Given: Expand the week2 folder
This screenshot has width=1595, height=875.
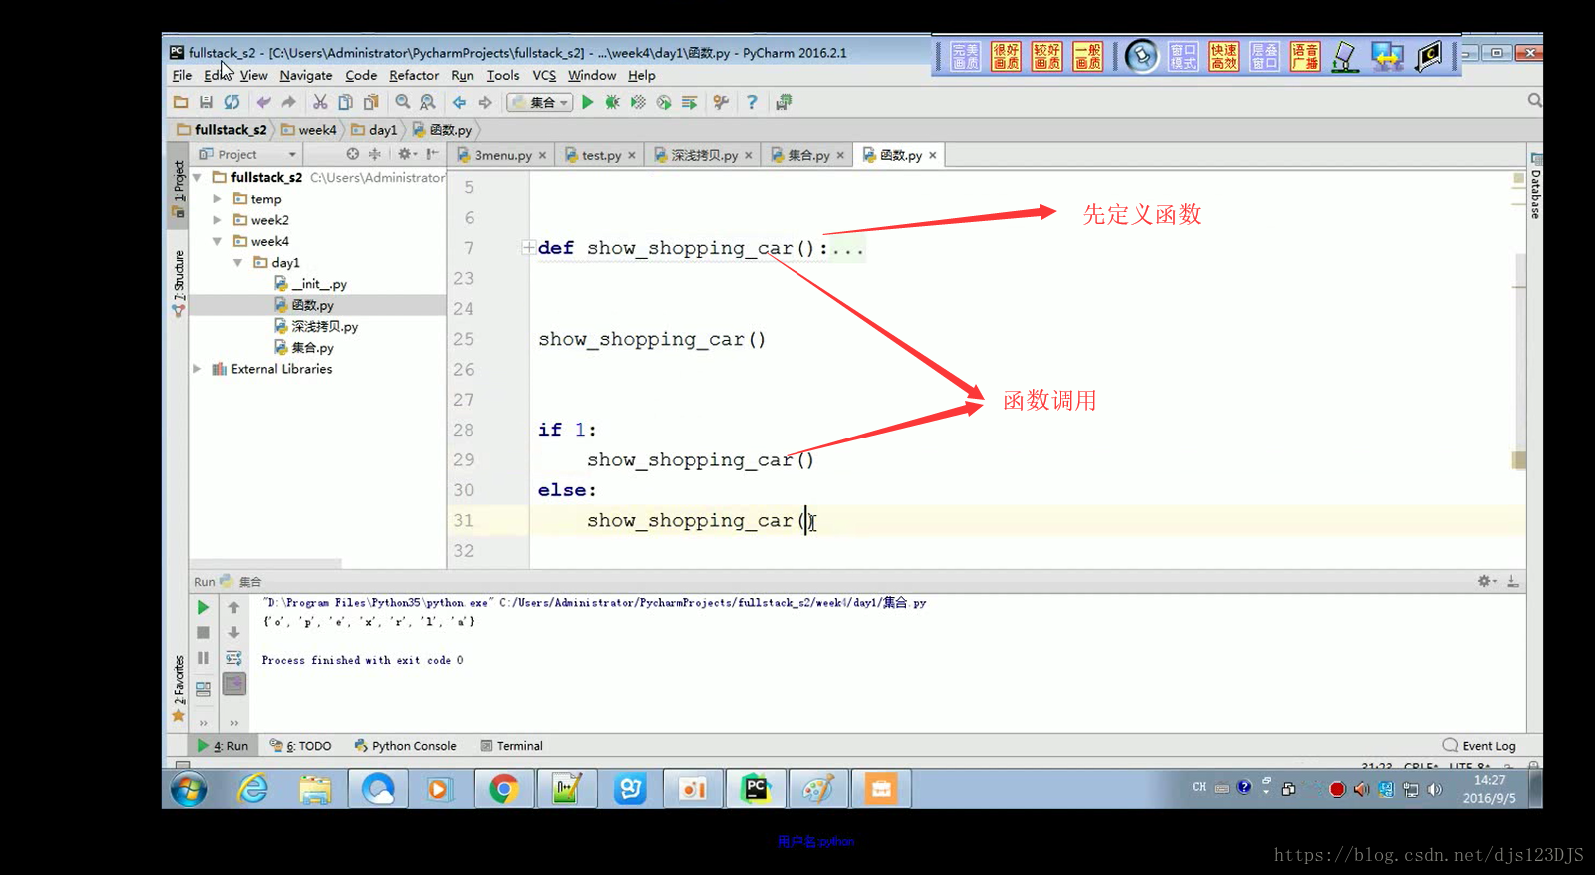Looking at the screenshot, I should pos(217,220).
